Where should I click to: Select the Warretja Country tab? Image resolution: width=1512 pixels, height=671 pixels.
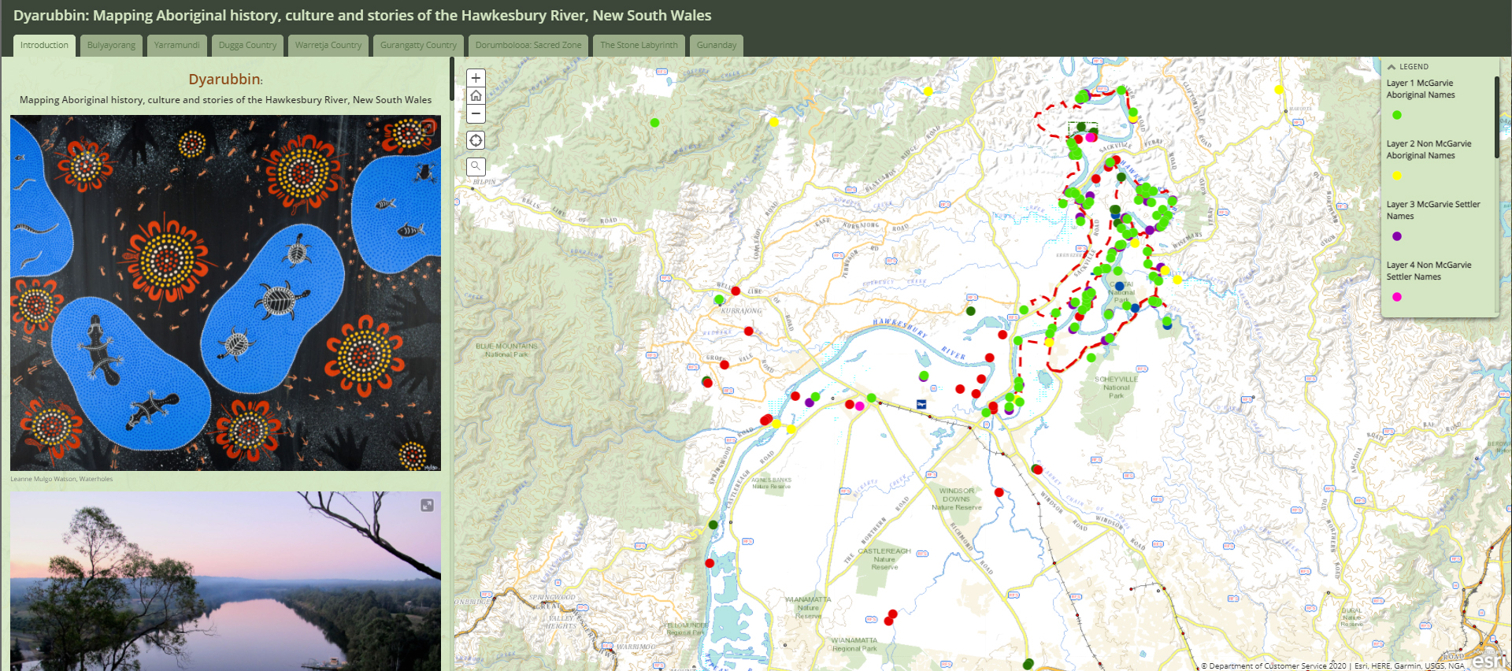[328, 45]
